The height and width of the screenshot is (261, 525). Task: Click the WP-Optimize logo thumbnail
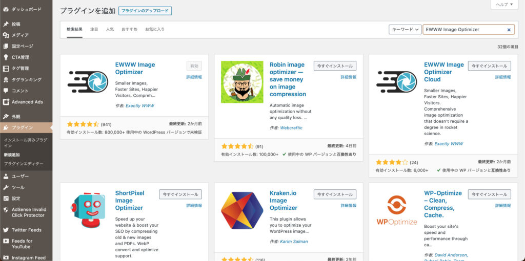[397, 210]
